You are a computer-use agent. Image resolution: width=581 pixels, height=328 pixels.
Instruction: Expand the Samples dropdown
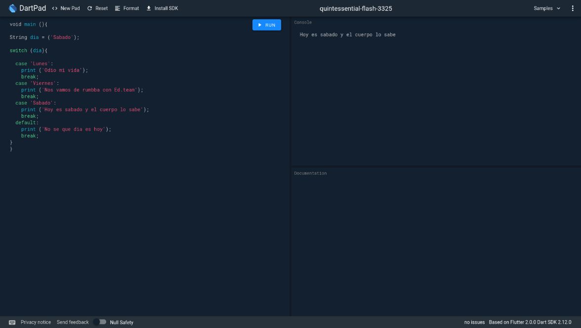point(547,8)
